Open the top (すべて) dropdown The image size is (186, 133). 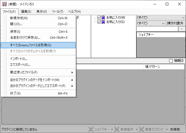[x=161, y=18]
